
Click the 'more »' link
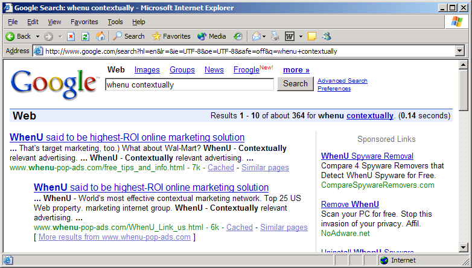point(296,70)
